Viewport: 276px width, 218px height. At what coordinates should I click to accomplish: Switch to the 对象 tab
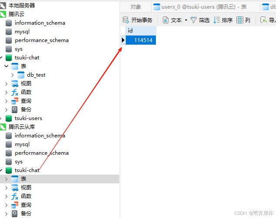[136, 7]
